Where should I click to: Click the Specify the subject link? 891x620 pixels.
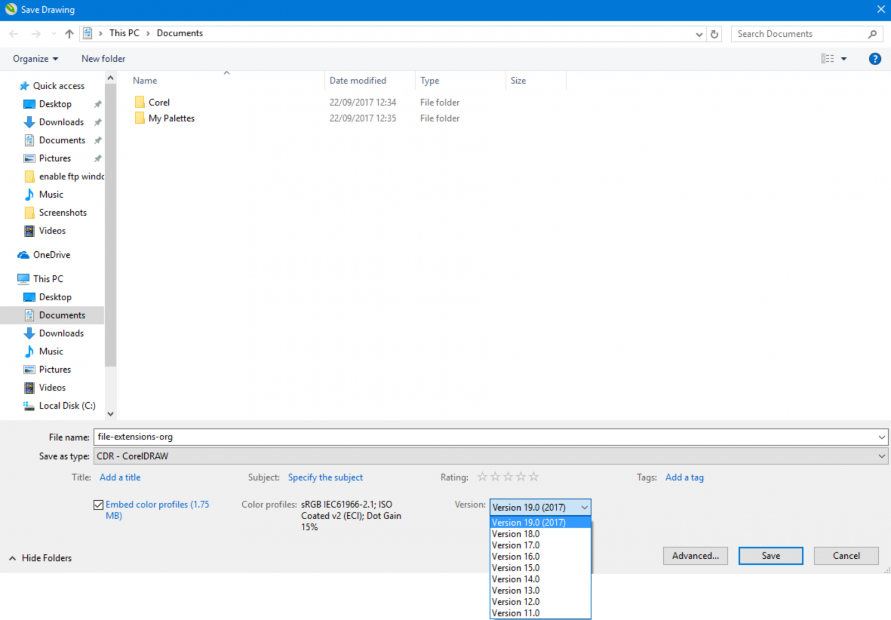pyautogui.click(x=325, y=477)
